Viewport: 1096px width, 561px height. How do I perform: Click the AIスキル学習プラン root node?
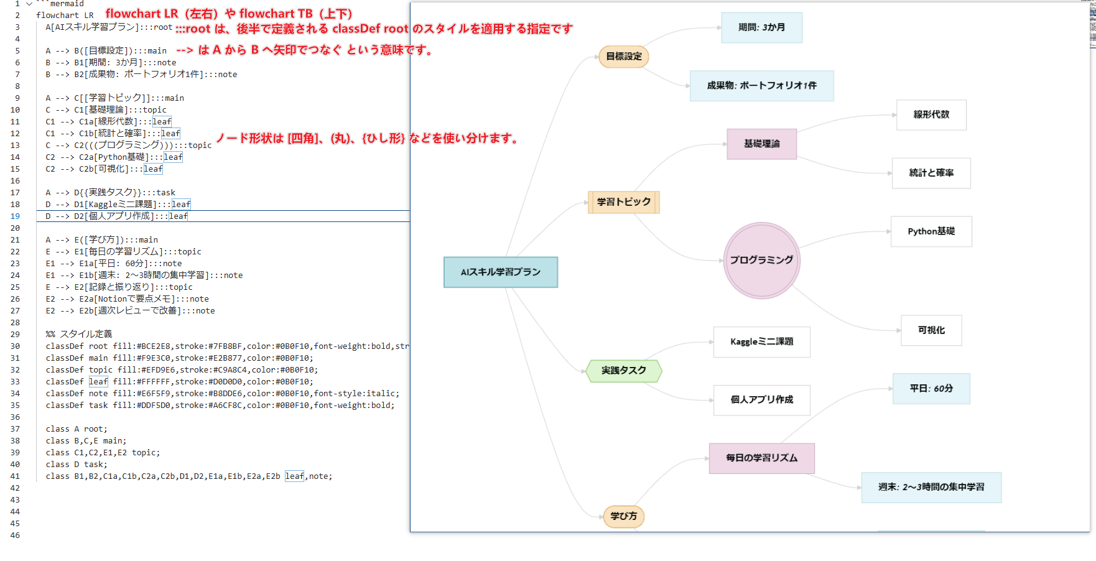pyautogui.click(x=500, y=272)
